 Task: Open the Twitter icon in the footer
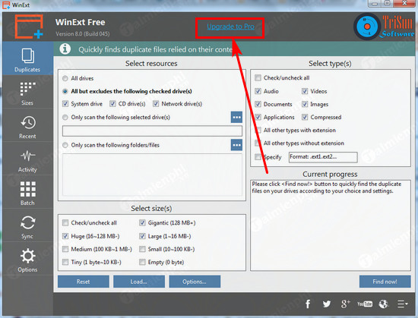pos(327,304)
